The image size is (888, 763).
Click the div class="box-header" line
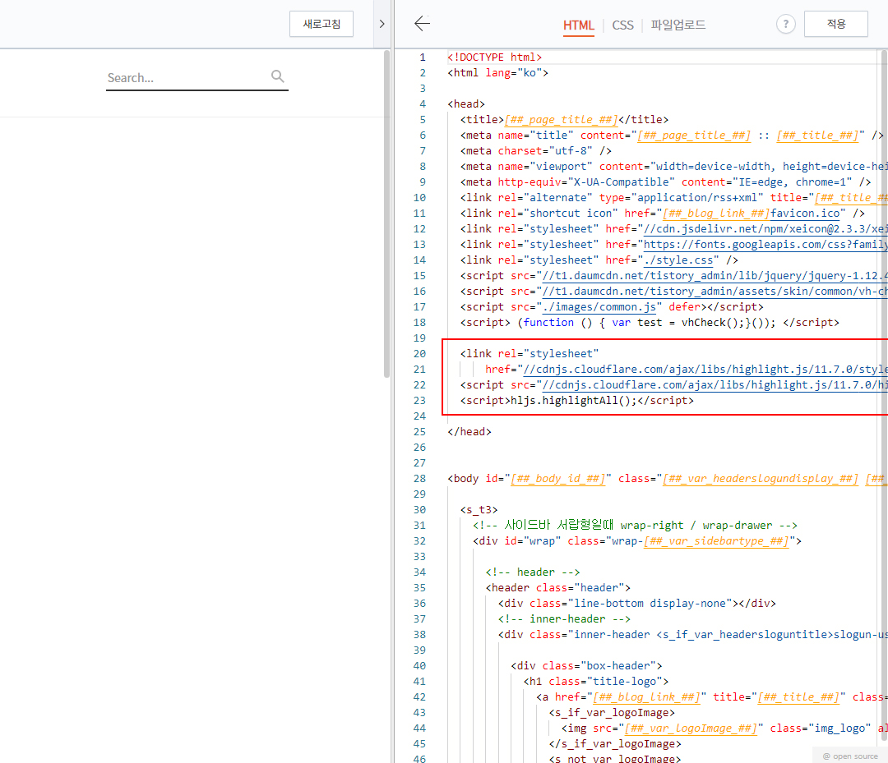pyautogui.click(x=586, y=666)
